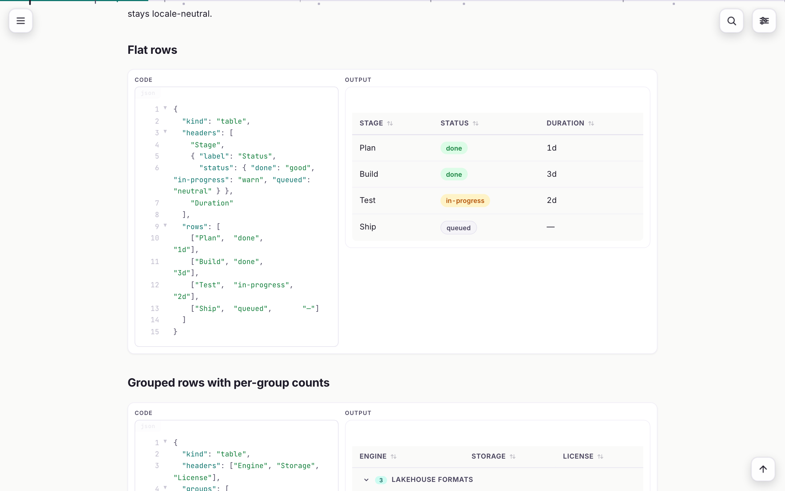The width and height of the screenshot is (785, 491).
Task: Click the "kind": "table" line in Flat rows code
Action: pyautogui.click(x=216, y=121)
